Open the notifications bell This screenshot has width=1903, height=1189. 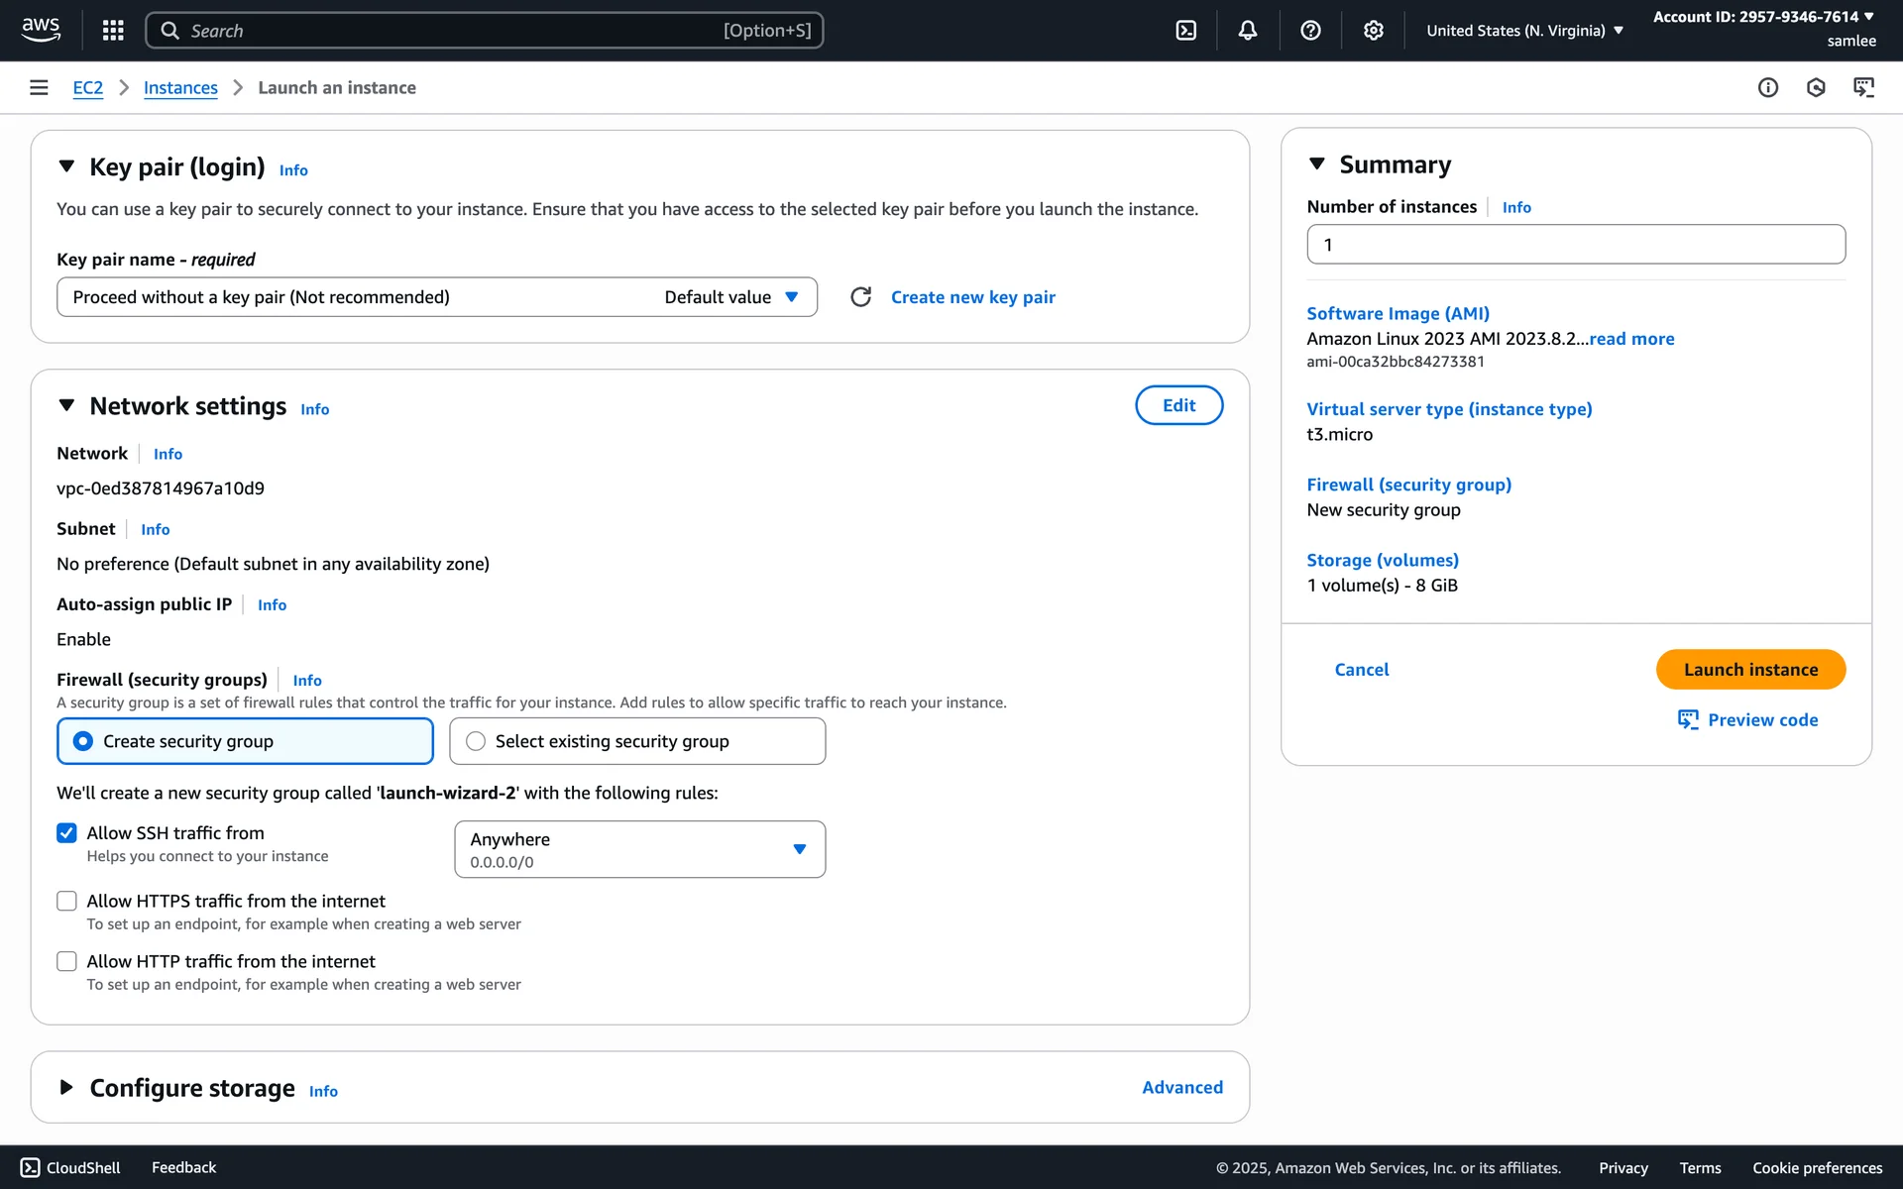pyautogui.click(x=1248, y=31)
